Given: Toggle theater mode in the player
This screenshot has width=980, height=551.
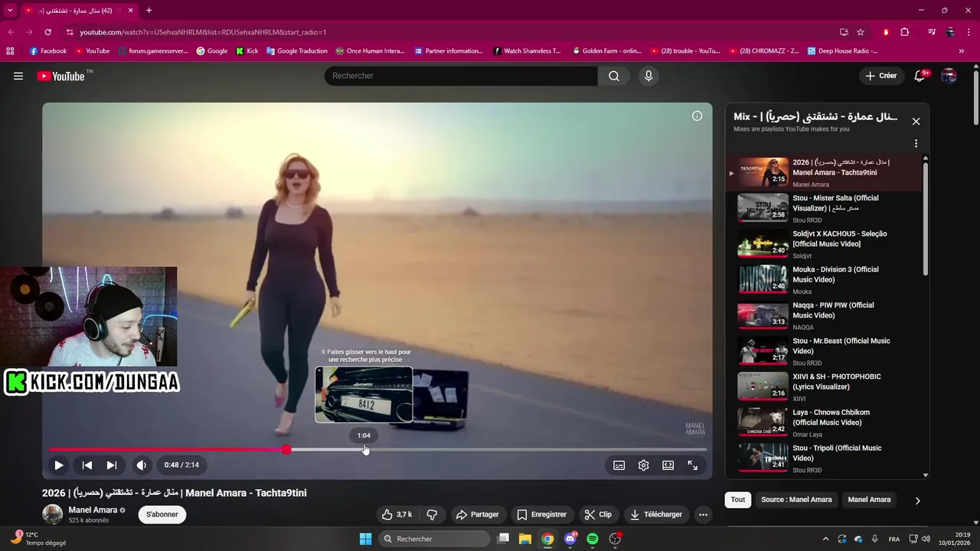Looking at the screenshot, I should coord(668,465).
